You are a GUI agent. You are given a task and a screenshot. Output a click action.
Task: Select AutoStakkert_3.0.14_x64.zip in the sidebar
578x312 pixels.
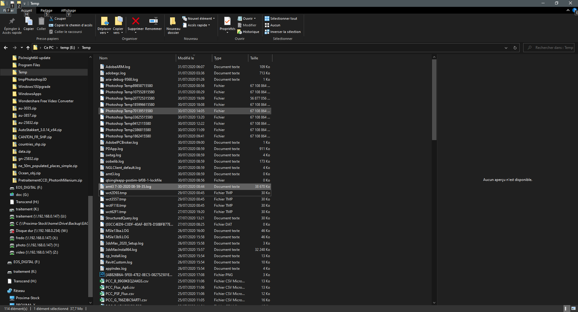point(40,130)
